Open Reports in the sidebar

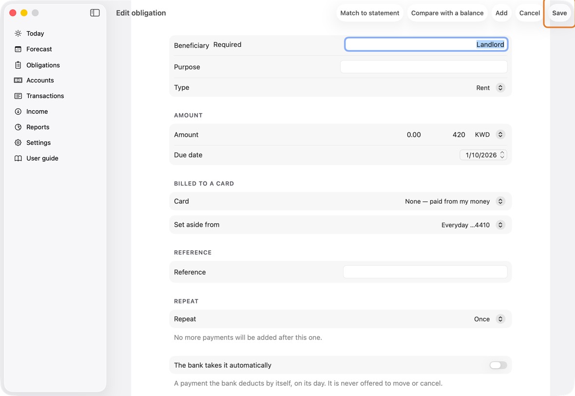(x=38, y=127)
